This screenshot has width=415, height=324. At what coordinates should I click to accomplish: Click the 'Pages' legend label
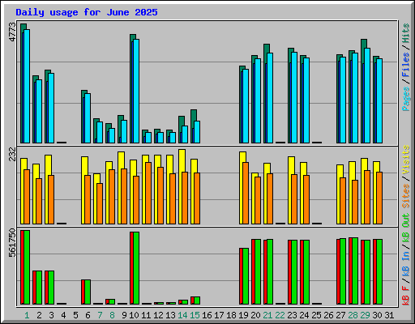(406, 99)
